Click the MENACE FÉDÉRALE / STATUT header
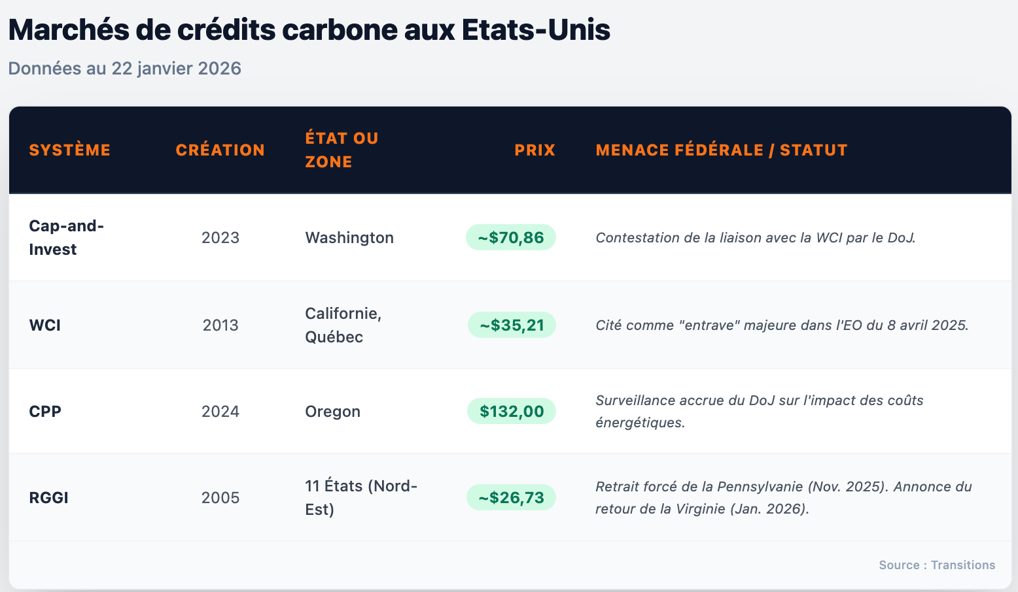The width and height of the screenshot is (1018, 592). coord(721,150)
